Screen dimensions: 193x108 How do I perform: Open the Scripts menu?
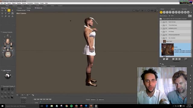click(42, 3)
